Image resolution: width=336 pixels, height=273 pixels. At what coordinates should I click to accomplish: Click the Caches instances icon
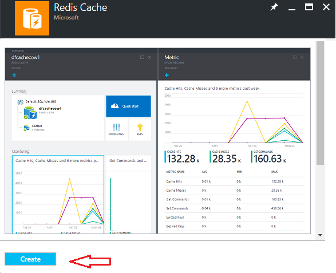pyautogui.click(x=26, y=128)
